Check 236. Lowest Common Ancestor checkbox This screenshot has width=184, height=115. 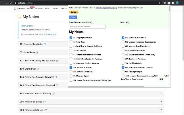[71, 80]
